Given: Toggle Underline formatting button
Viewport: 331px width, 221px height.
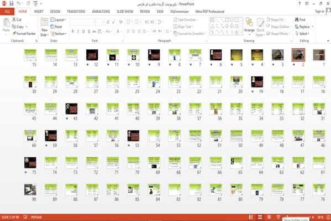Looking at the screenshot, I should pos(83,32).
